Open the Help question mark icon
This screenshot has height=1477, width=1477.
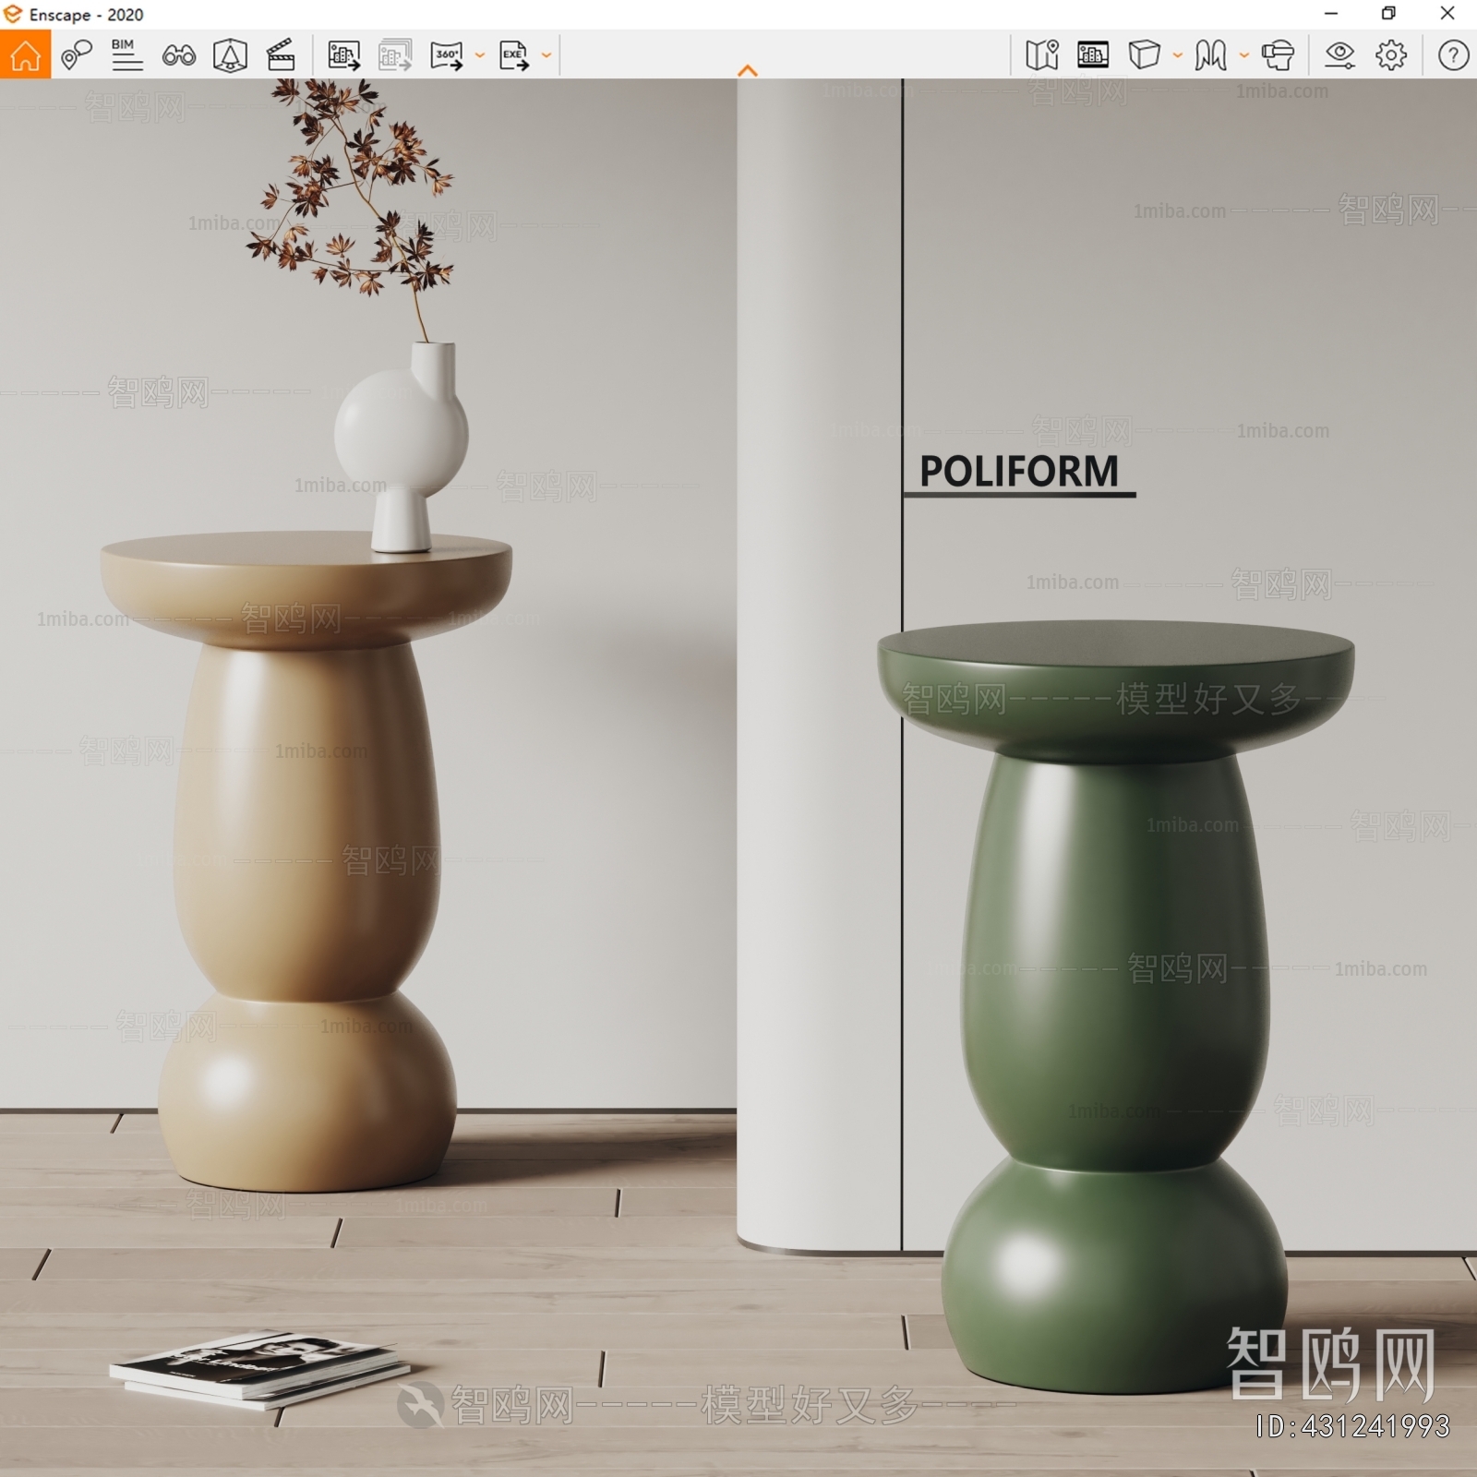coord(1454,55)
